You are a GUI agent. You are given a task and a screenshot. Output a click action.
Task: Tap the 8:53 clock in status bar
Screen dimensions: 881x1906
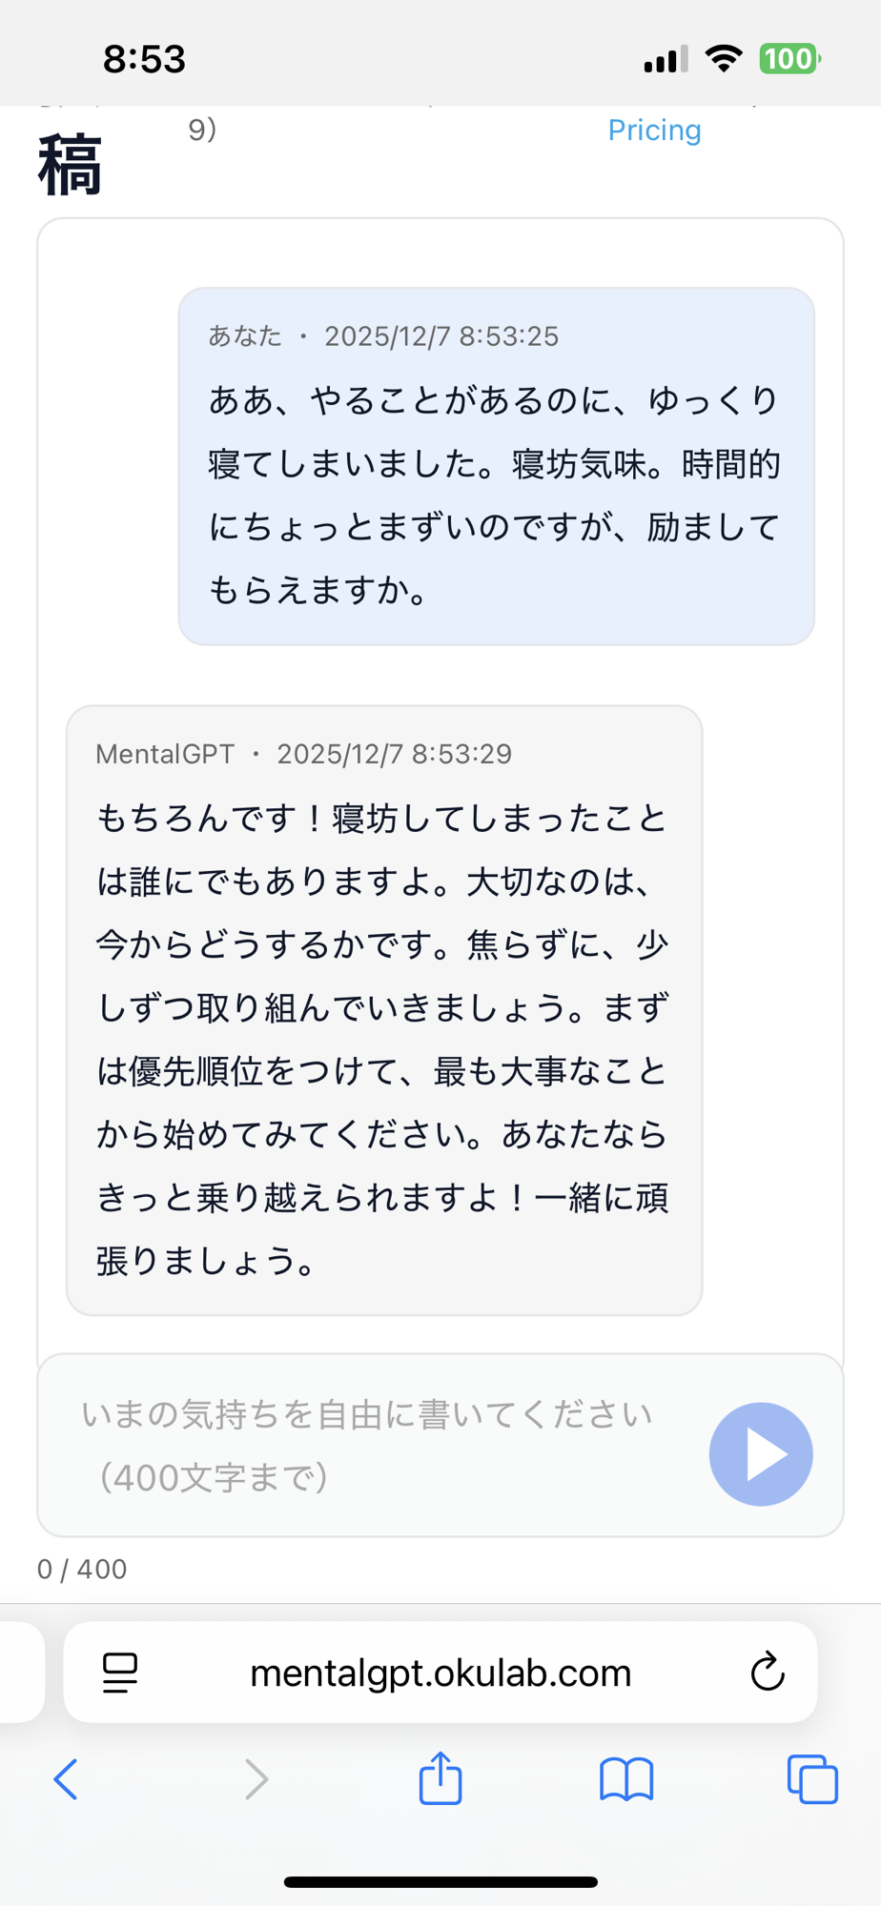[x=144, y=59]
